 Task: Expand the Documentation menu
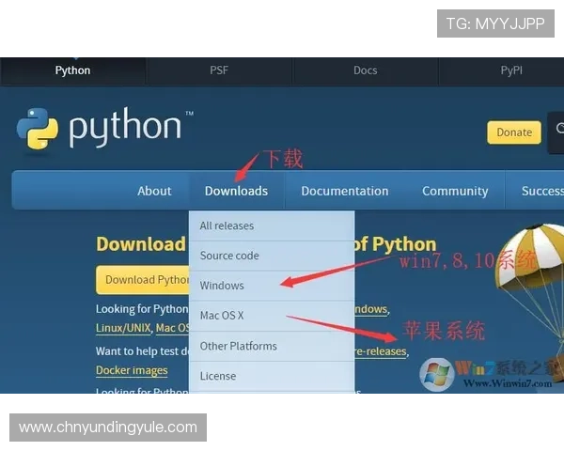tap(344, 191)
